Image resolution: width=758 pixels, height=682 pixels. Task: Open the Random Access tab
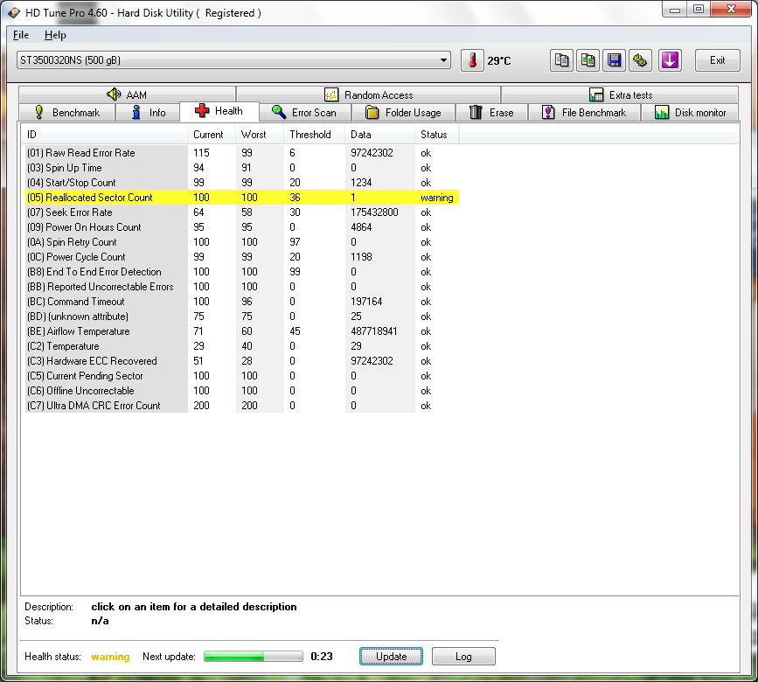[x=369, y=94]
